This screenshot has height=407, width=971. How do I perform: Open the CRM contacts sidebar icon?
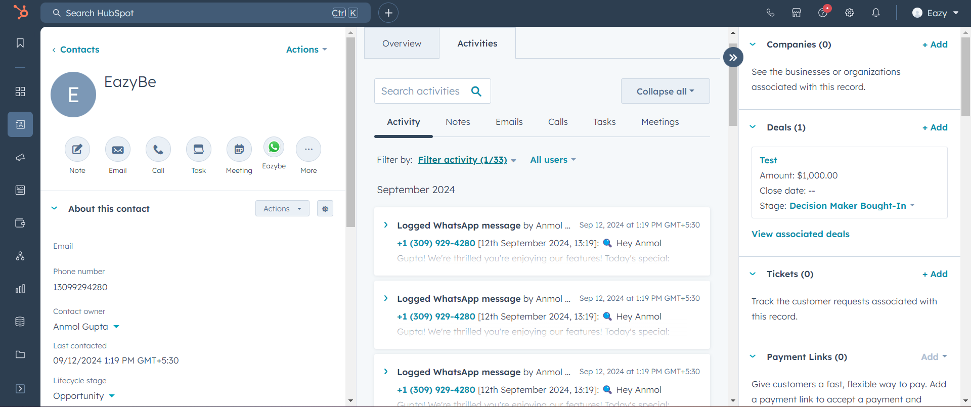click(20, 124)
